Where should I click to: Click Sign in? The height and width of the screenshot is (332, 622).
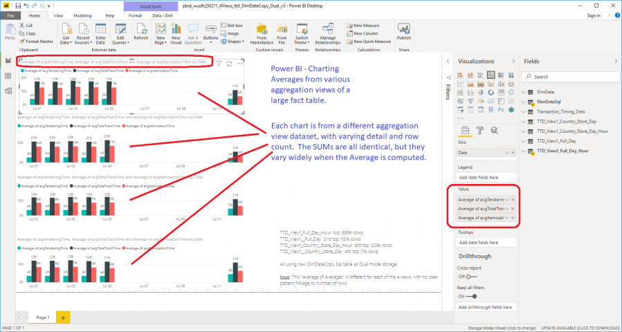click(594, 15)
